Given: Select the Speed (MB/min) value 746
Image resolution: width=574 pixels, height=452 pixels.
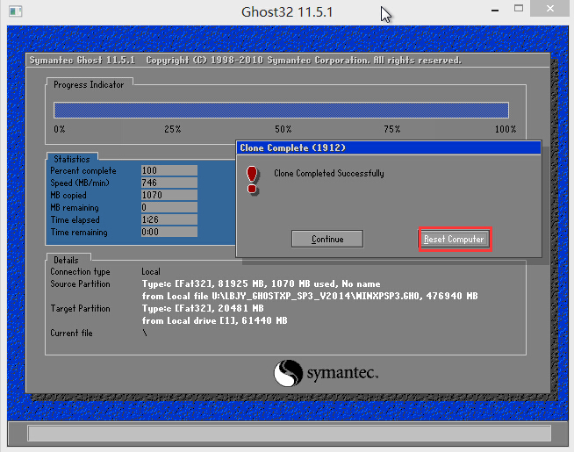Looking at the screenshot, I should pyautogui.click(x=169, y=183).
